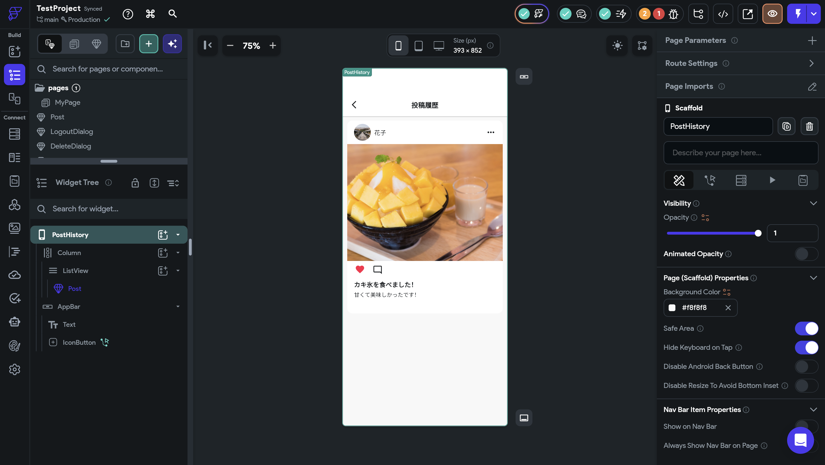Collapse the Visibility section chevron

[x=813, y=203]
